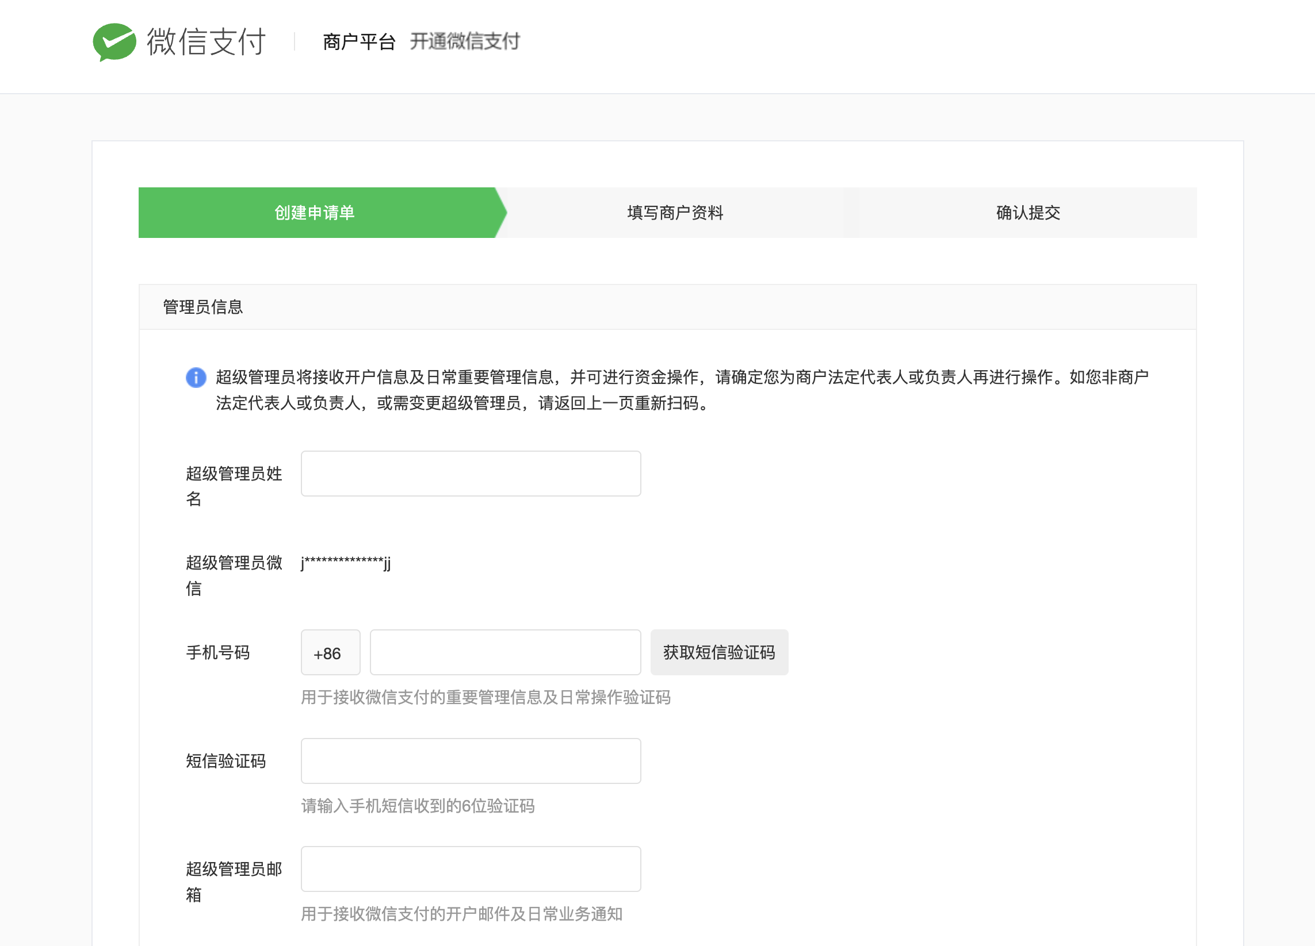Focus the 超级管理员邮箱 input field
This screenshot has height=946, width=1315.
(471, 870)
